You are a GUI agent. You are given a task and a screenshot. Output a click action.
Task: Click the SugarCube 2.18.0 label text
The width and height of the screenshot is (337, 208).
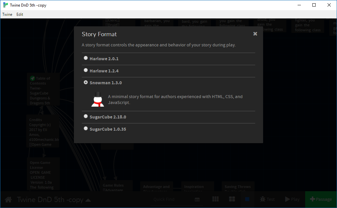point(108,117)
